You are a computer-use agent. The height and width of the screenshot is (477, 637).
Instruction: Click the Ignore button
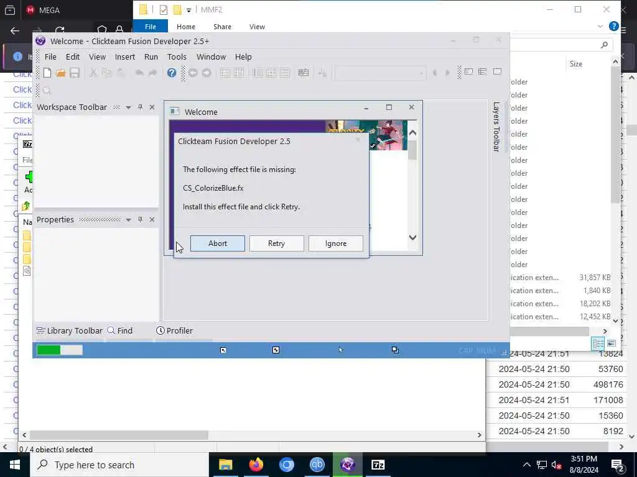point(336,243)
